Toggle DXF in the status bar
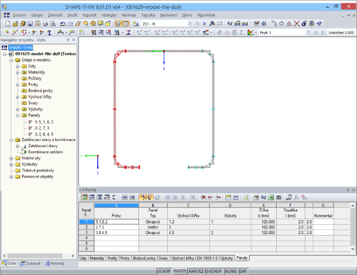357x275 pixels. click(243, 271)
